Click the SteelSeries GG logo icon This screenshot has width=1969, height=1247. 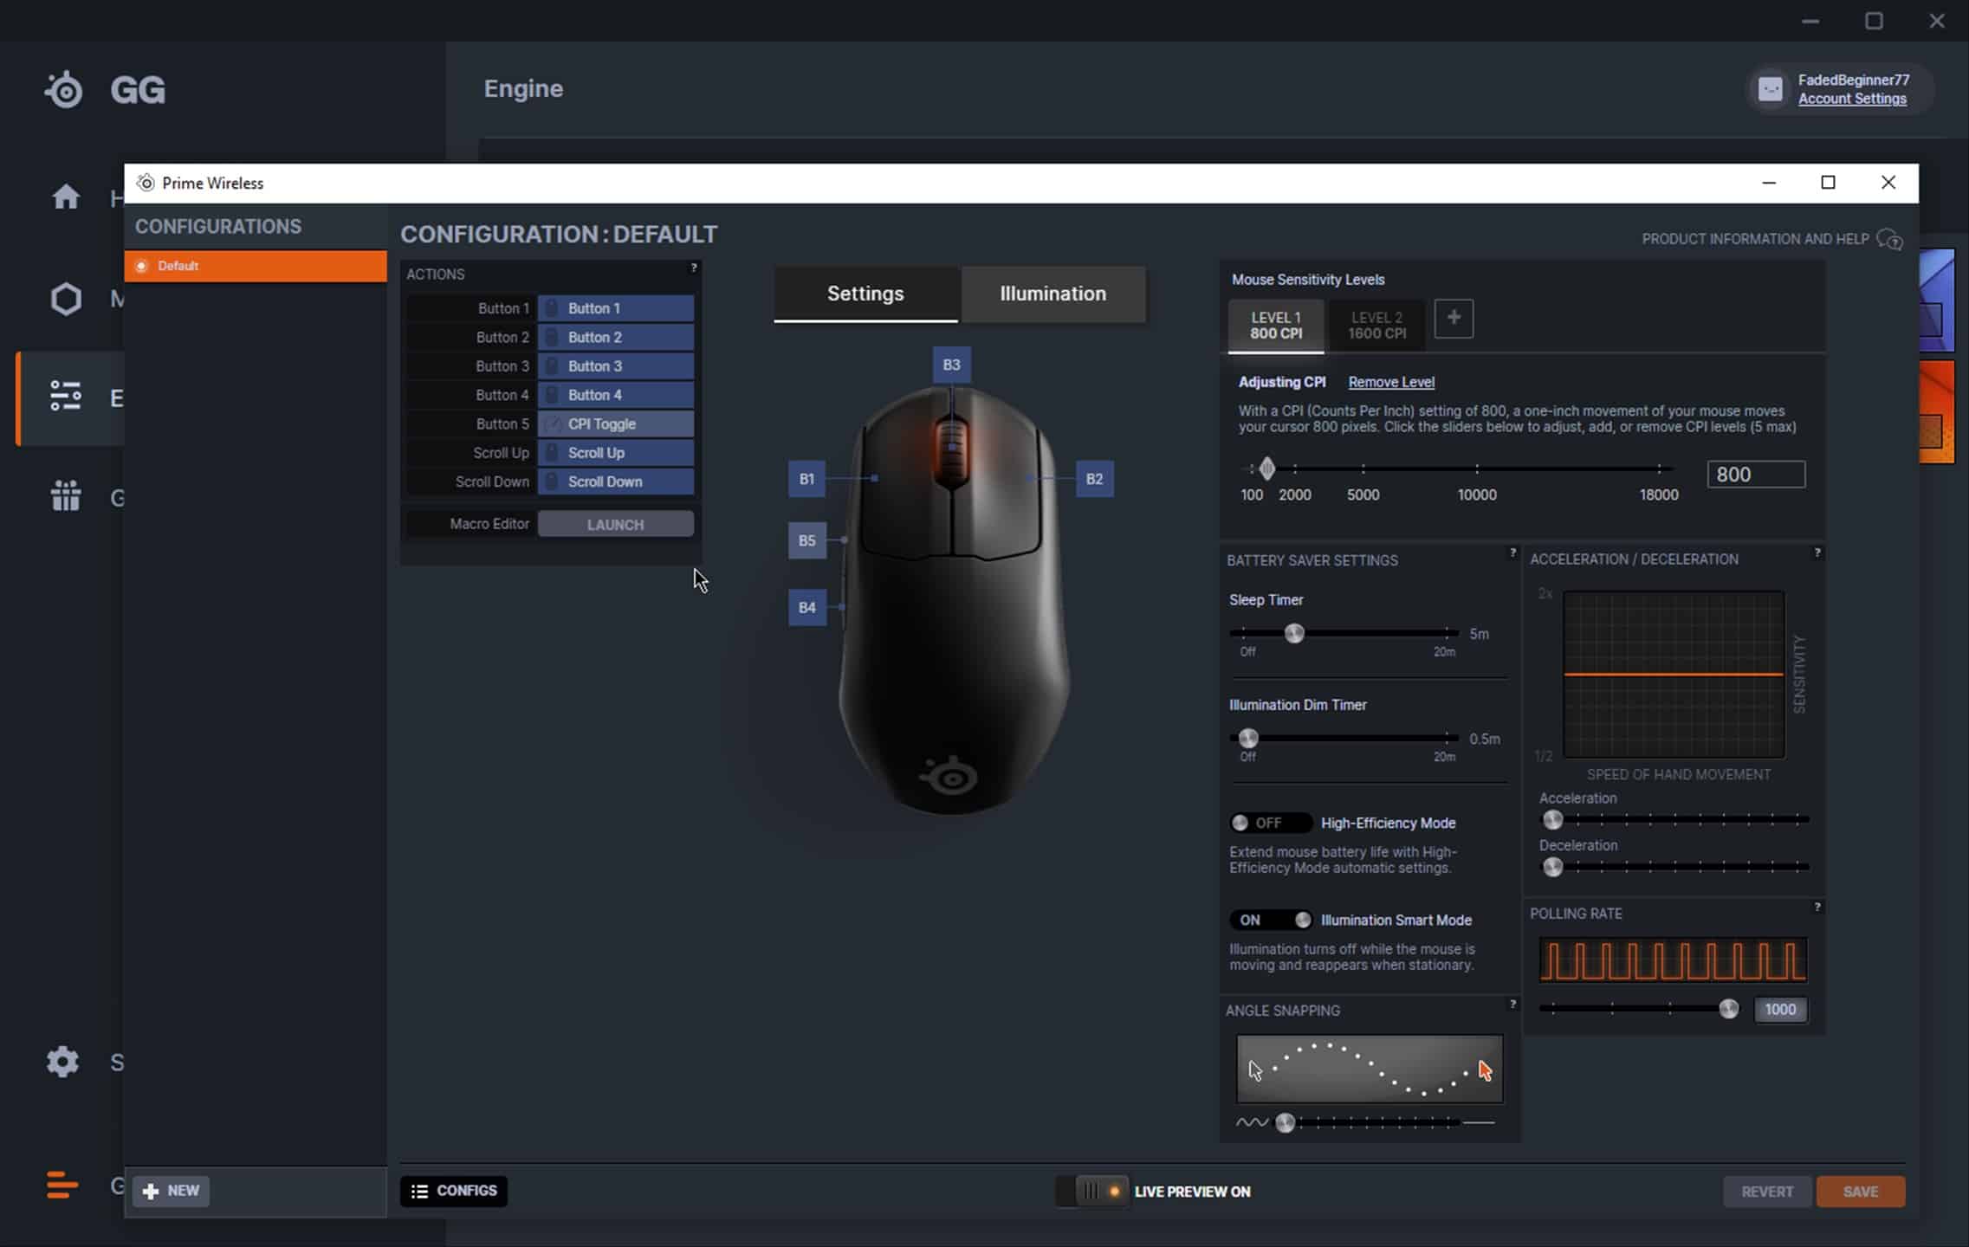click(x=64, y=89)
